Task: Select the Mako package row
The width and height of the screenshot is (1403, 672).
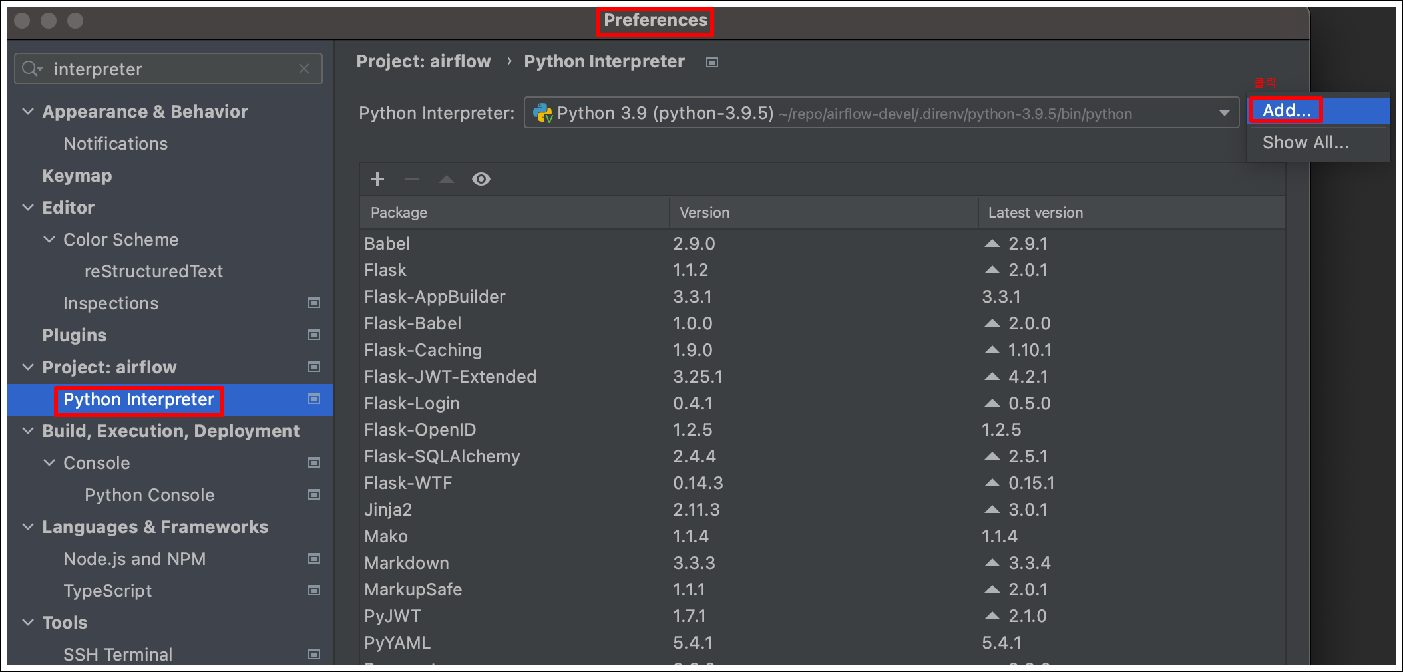Action: point(823,536)
